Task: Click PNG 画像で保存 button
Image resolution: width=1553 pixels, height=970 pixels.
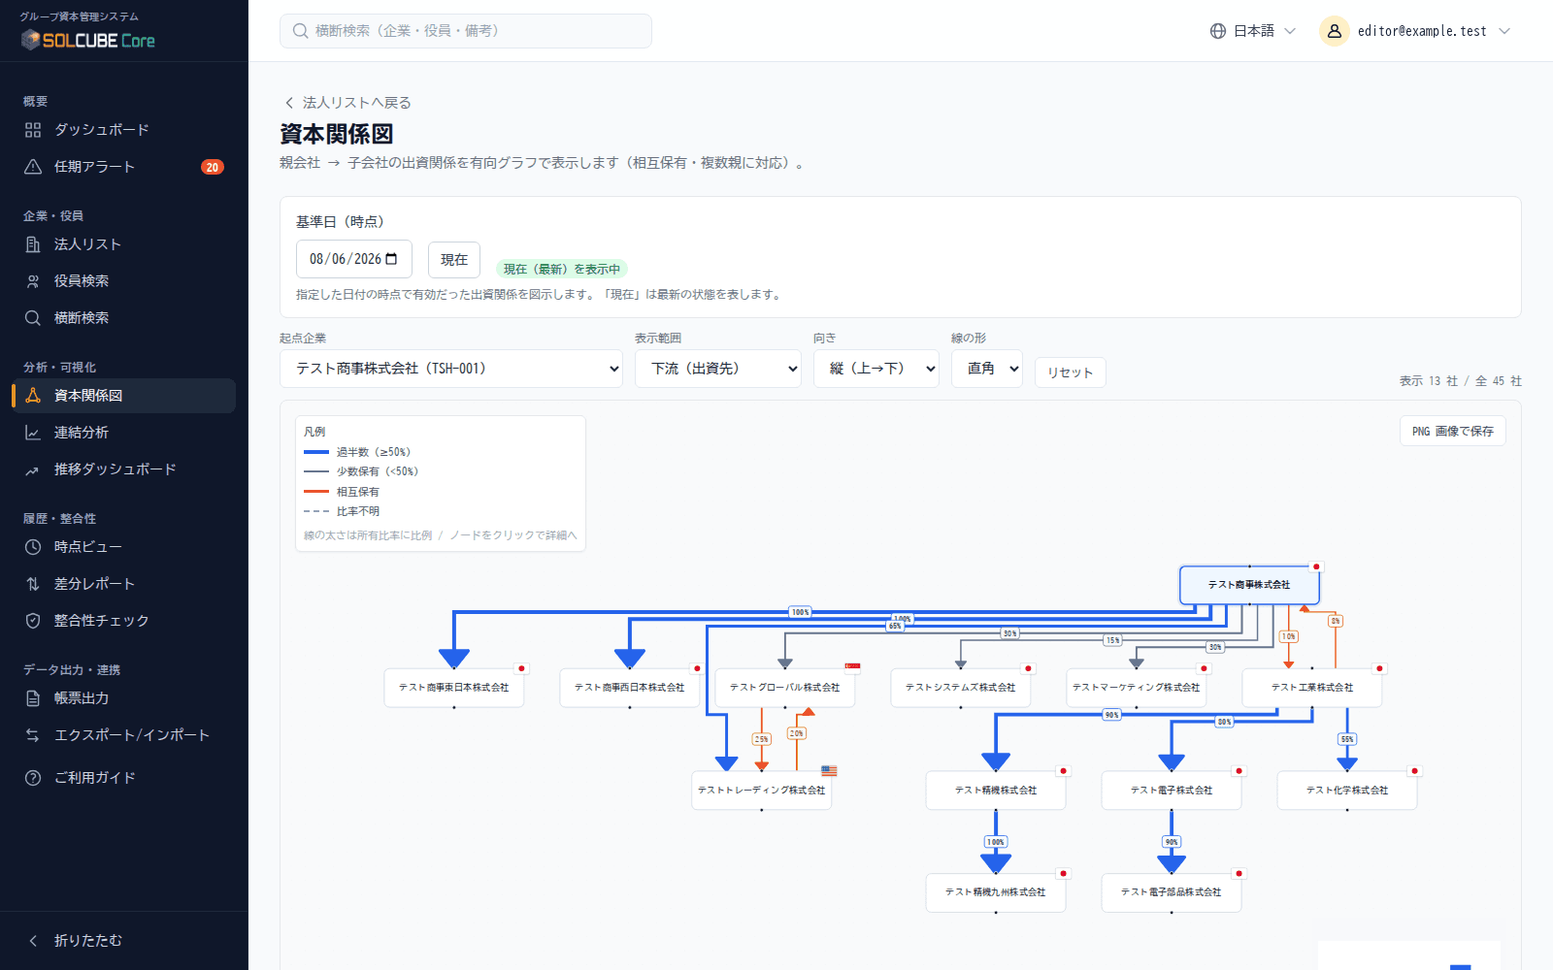Action: pyautogui.click(x=1453, y=432)
